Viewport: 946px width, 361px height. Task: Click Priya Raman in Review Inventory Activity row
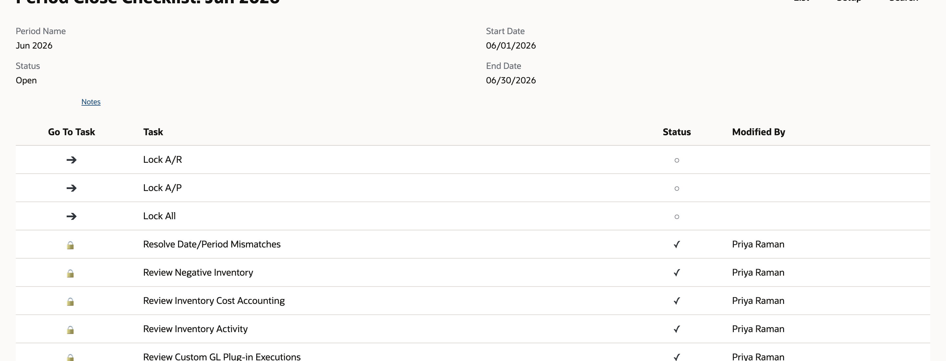(758, 329)
